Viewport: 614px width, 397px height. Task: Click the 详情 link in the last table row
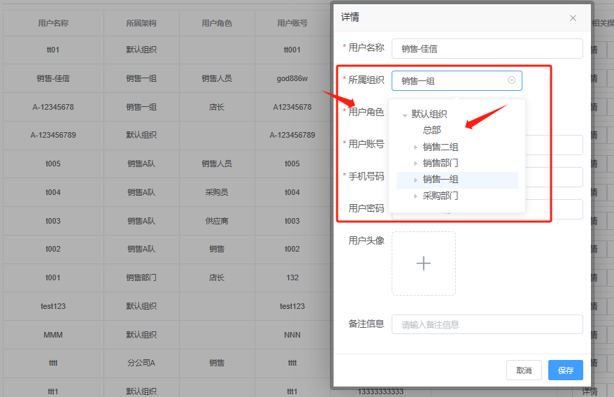point(590,391)
